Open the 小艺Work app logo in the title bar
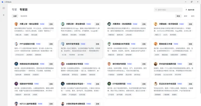This screenshot has width=201, height=106. coord(3,2)
